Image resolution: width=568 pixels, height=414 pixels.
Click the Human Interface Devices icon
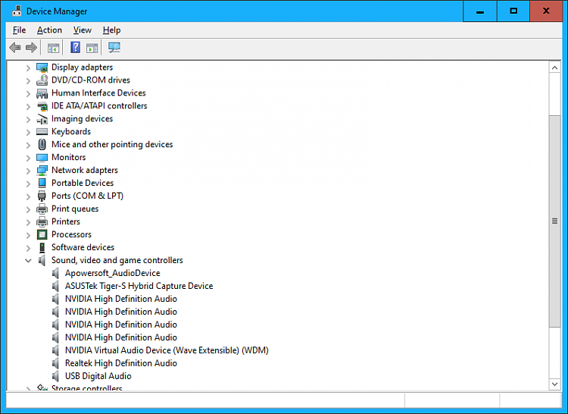point(42,93)
